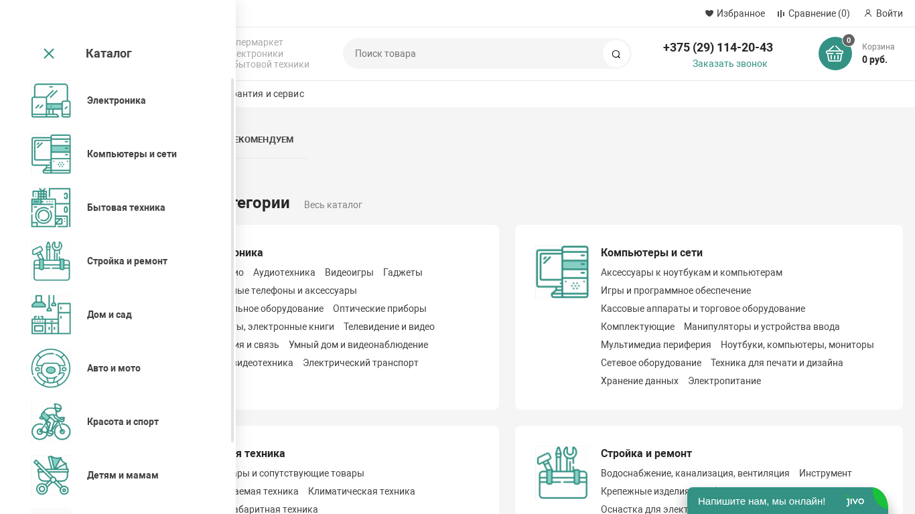Click the Корзина 0 руб. cart label
This screenshot has height=514, width=915.
[x=878, y=54]
